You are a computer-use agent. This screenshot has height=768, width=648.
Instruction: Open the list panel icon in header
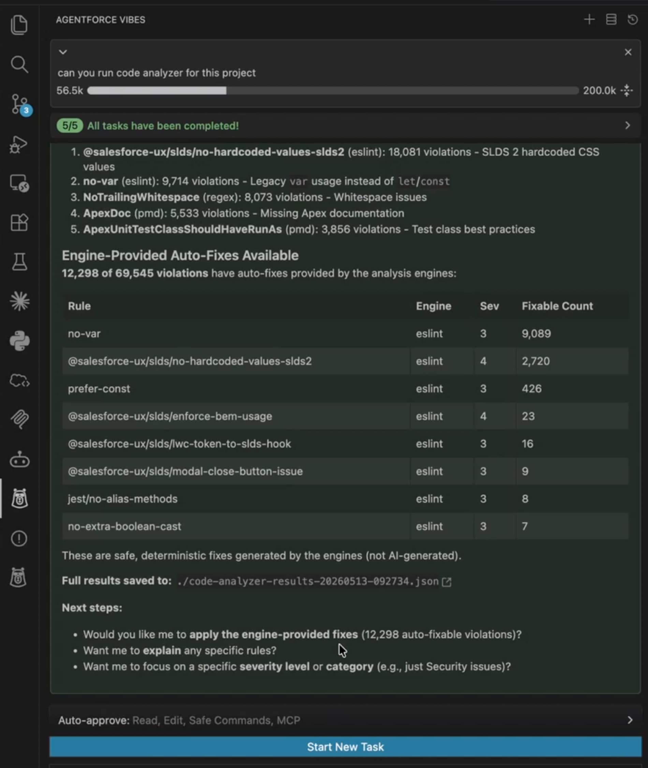pyautogui.click(x=611, y=19)
